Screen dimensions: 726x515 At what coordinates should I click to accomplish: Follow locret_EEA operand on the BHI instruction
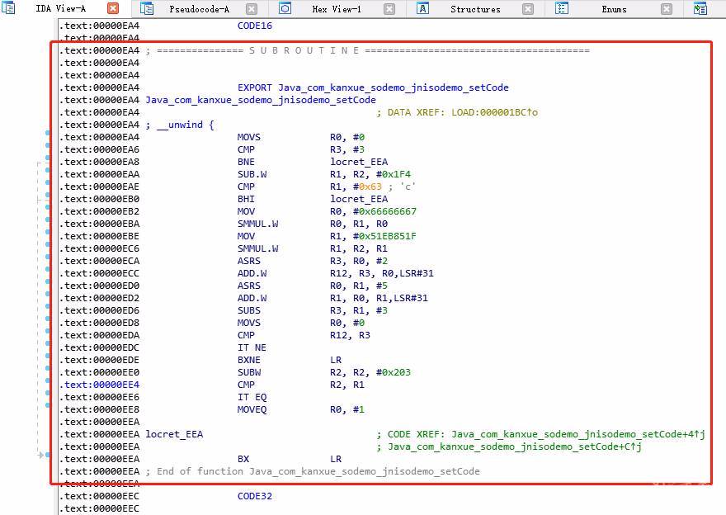(x=359, y=199)
